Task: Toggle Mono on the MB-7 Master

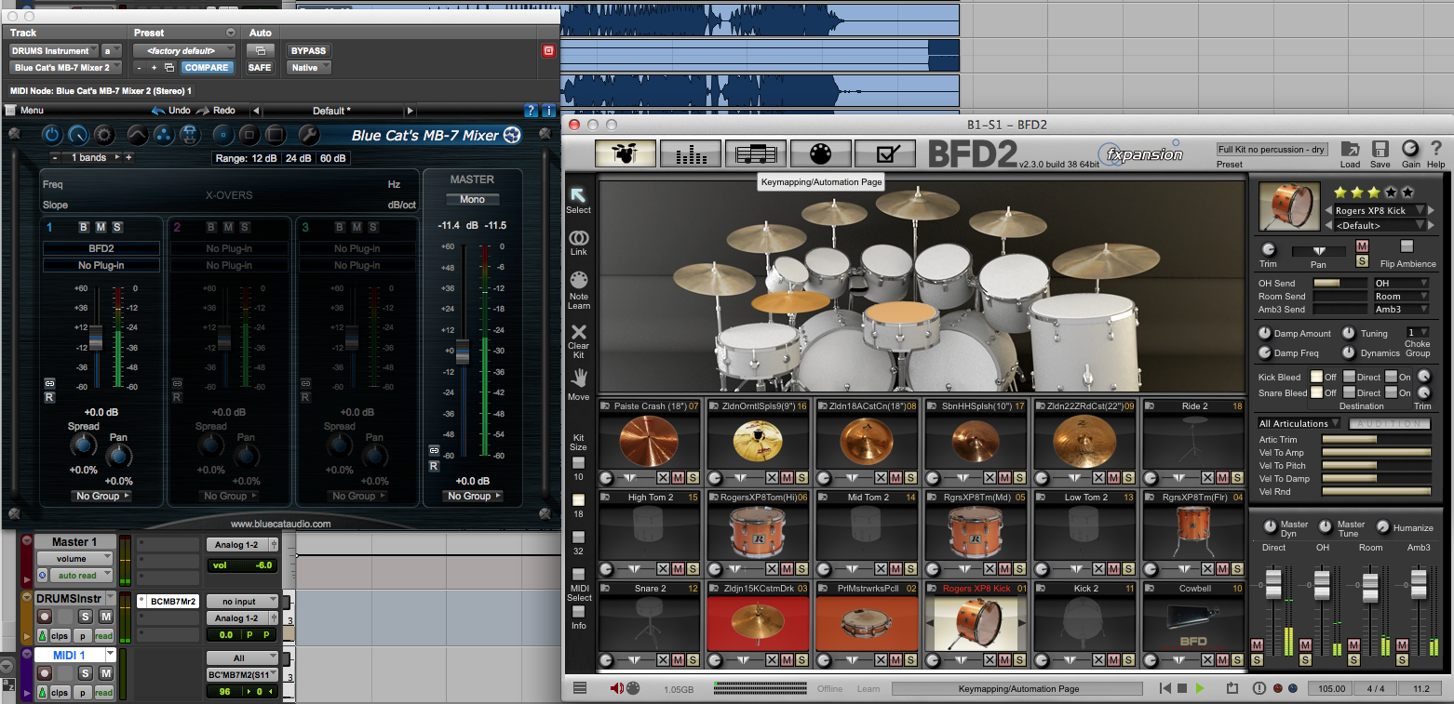Action: [472, 199]
